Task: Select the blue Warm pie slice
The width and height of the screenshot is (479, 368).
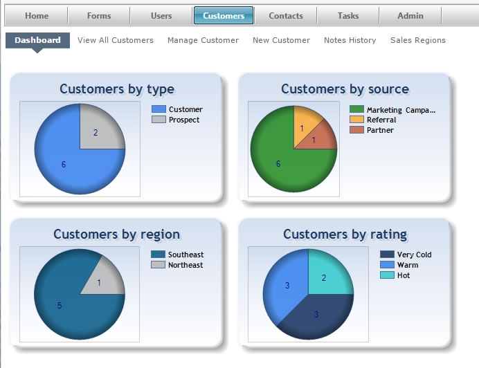Action: click(x=286, y=284)
